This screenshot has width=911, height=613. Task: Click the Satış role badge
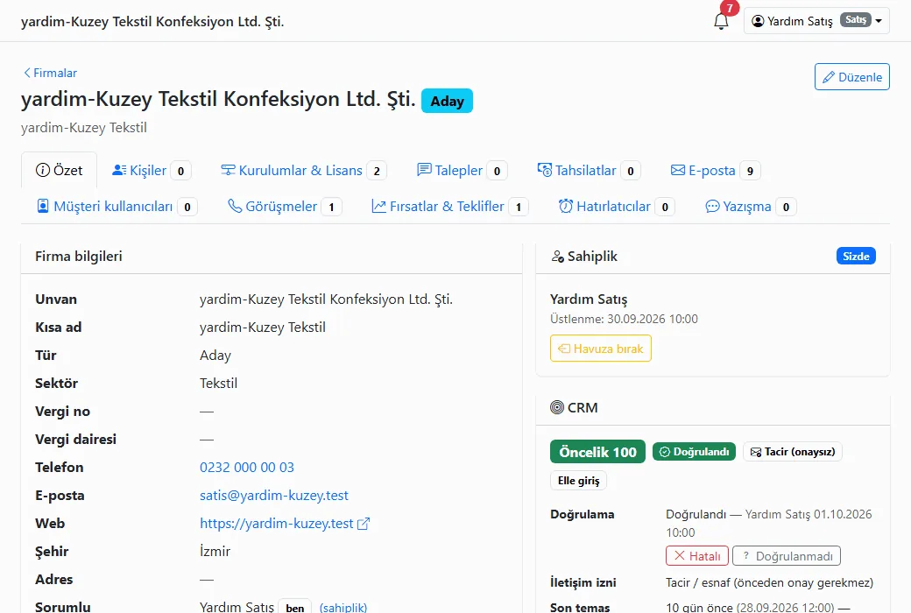pyautogui.click(x=855, y=20)
